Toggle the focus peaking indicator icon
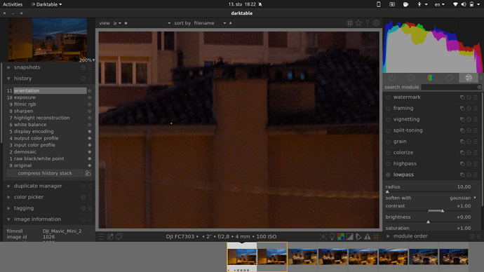 pyautogui.click(x=323, y=236)
